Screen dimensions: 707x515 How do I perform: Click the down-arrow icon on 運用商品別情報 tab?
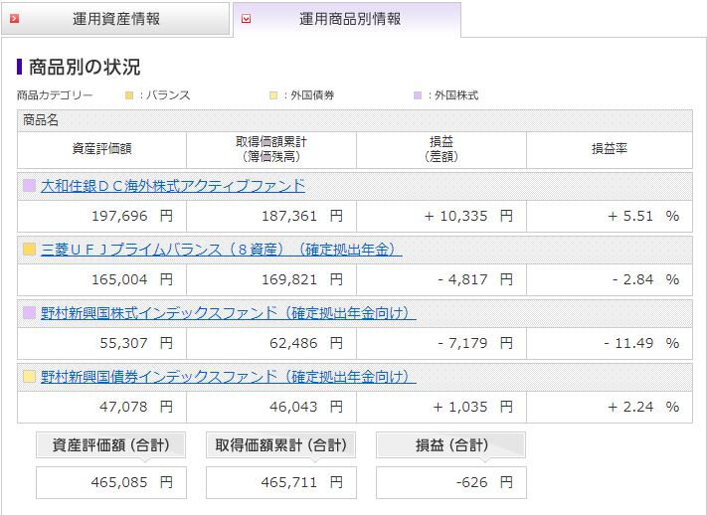tap(247, 19)
